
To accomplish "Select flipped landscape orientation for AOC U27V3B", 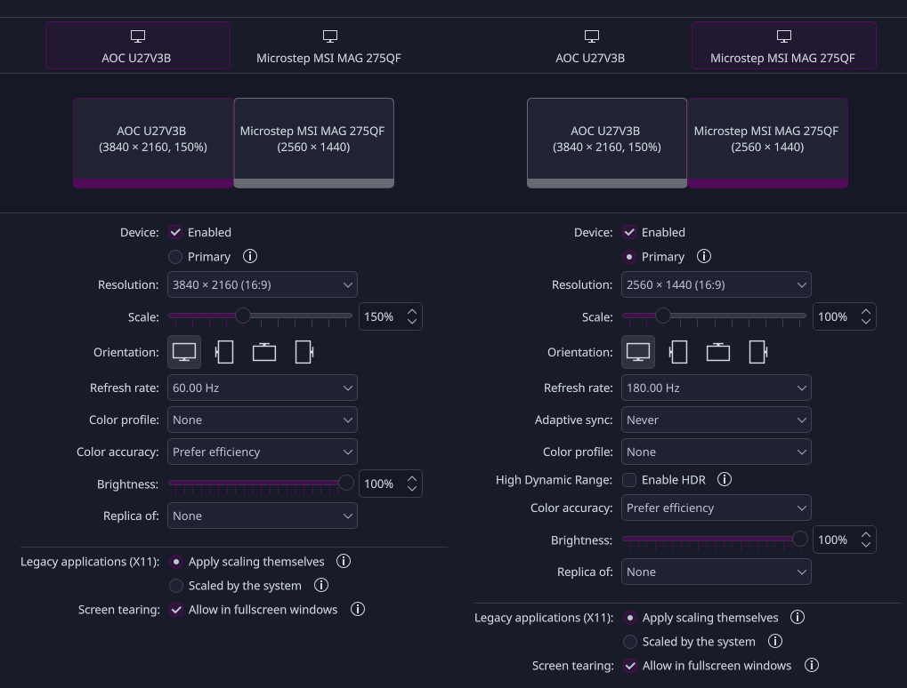I will 263,351.
